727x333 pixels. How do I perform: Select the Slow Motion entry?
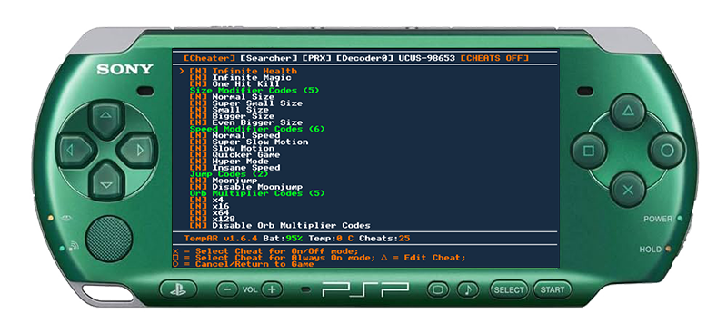pyautogui.click(x=233, y=148)
